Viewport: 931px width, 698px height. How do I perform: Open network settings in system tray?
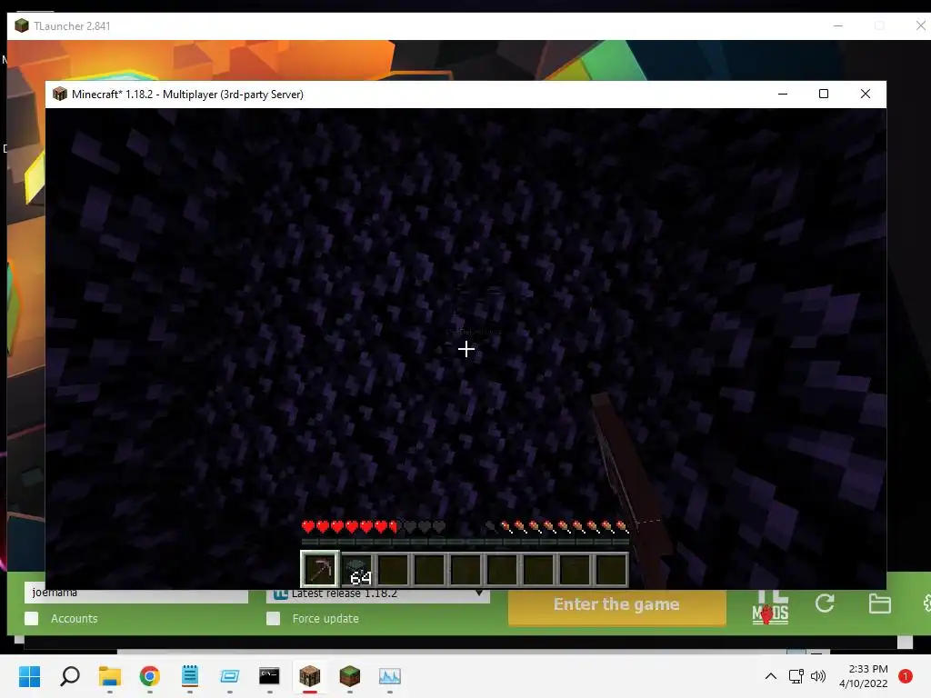796,676
